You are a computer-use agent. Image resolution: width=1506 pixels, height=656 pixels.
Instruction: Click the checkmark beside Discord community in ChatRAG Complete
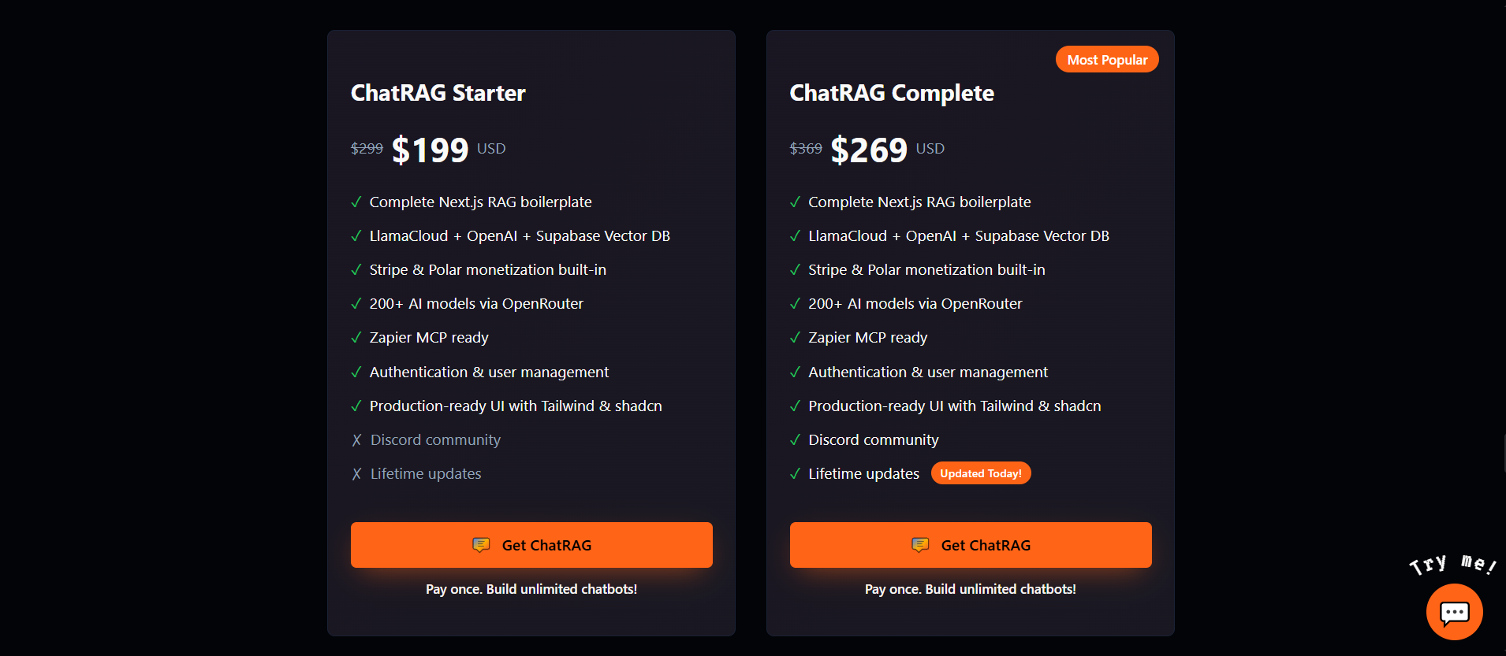pos(795,439)
